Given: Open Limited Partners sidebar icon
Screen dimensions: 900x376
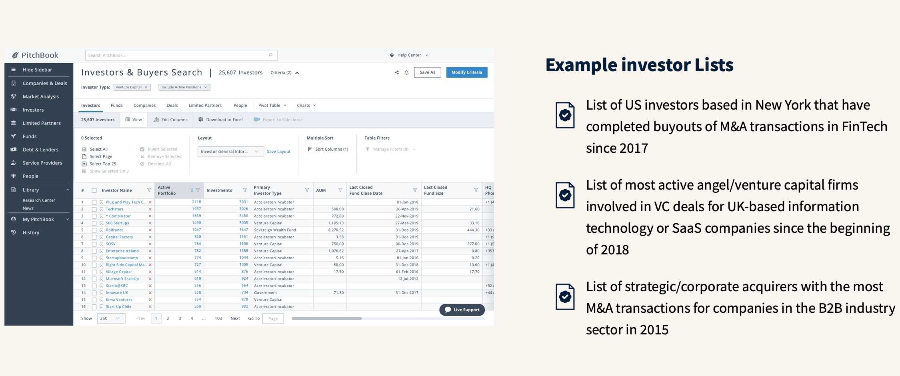Looking at the screenshot, I should tap(14, 123).
